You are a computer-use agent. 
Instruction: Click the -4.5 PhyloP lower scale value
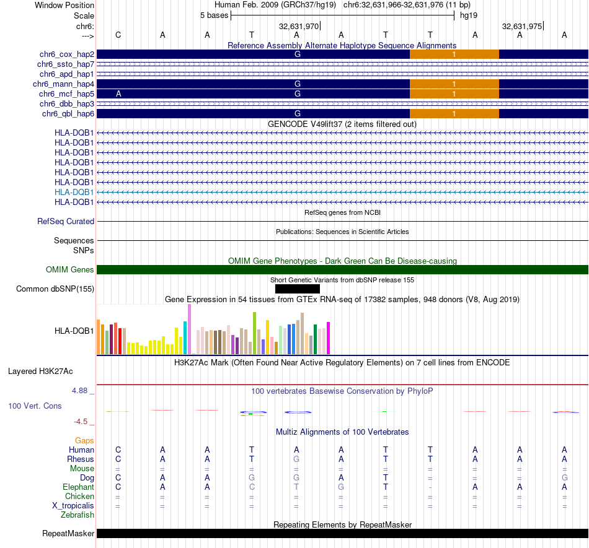(x=81, y=422)
